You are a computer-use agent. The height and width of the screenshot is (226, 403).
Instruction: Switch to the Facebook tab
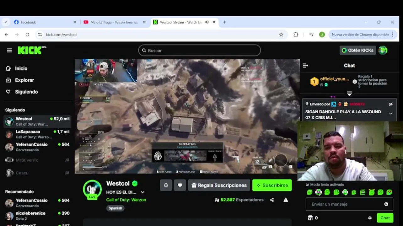coord(45,22)
